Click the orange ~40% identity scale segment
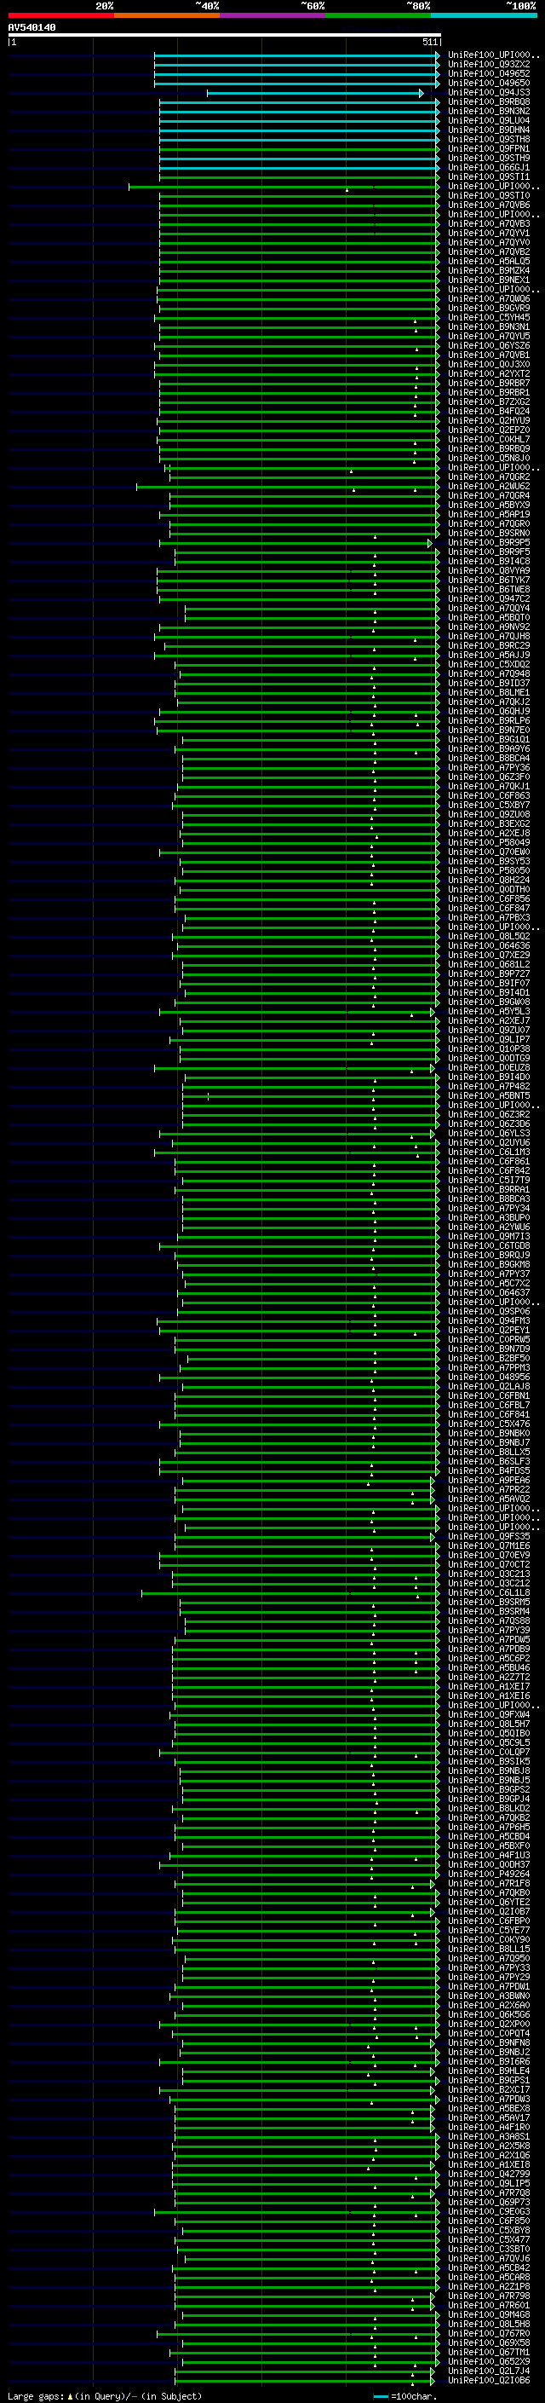Screen dimensions: 545x2403 point(167,15)
